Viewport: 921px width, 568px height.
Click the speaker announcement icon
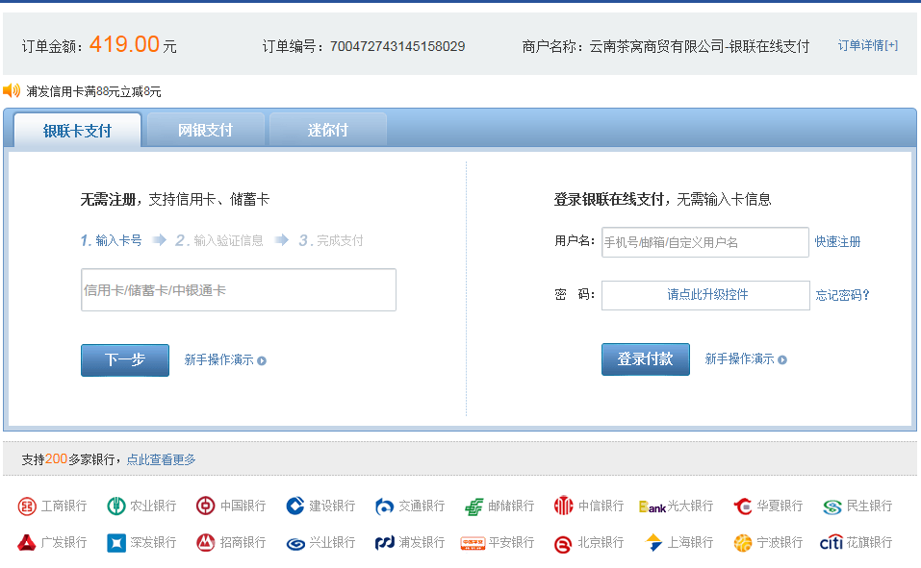click(x=12, y=91)
